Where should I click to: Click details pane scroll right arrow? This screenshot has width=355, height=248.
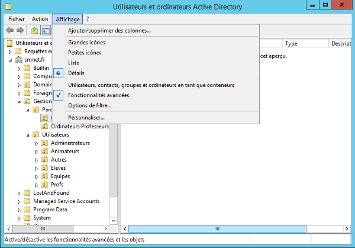point(347,228)
